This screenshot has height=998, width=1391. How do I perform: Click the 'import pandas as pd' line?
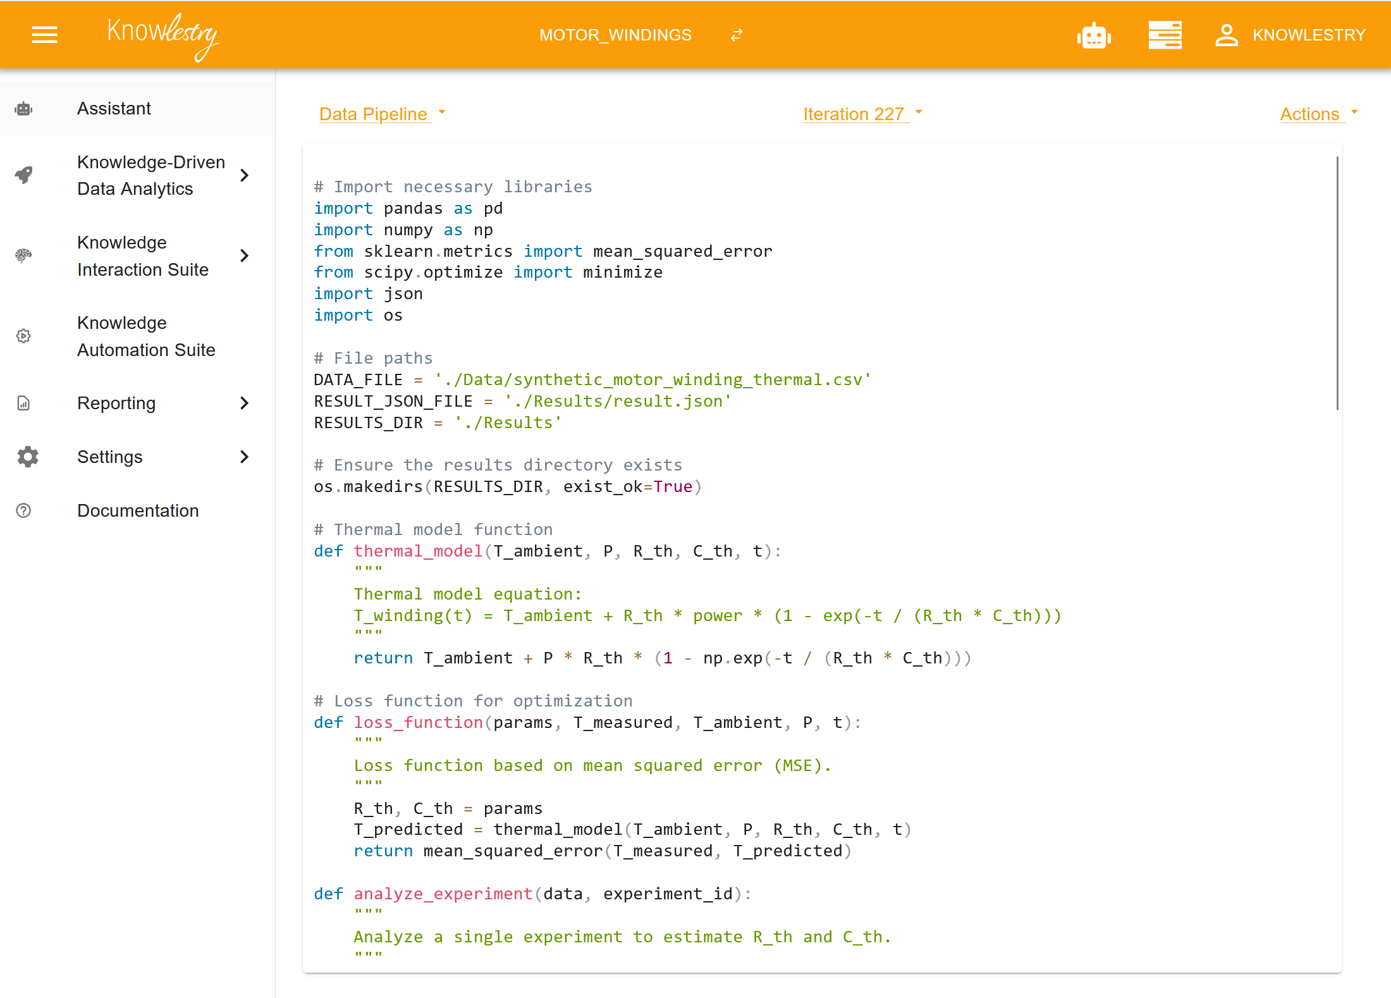[x=408, y=208]
